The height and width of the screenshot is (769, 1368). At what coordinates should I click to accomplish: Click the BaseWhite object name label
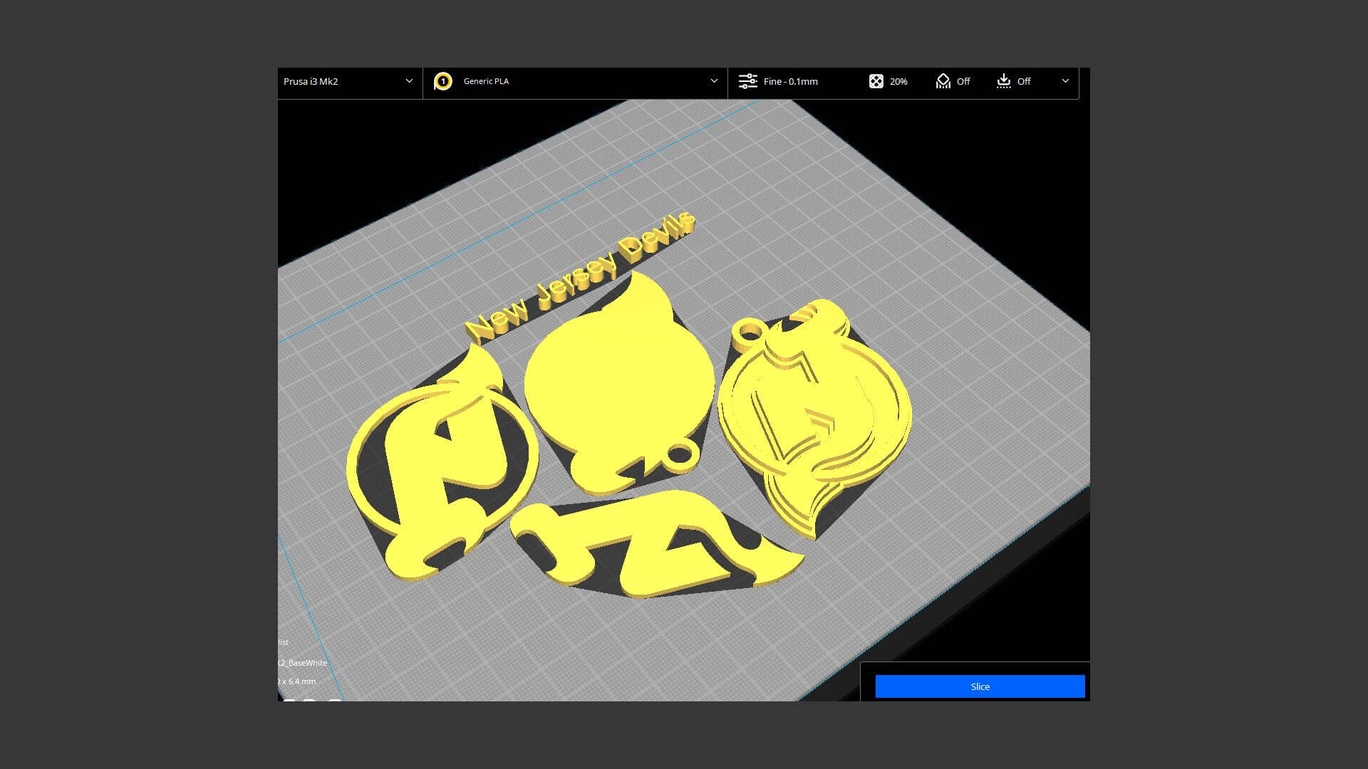pos(304,663)
